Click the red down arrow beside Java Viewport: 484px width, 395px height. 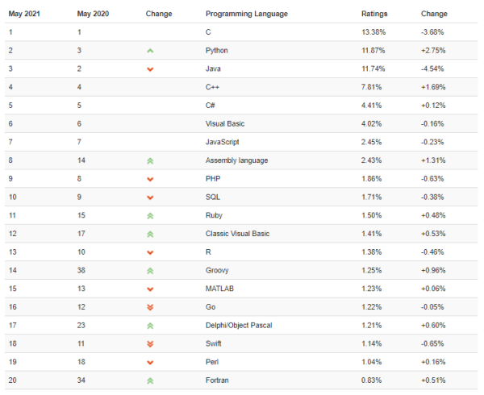(150, 69)
